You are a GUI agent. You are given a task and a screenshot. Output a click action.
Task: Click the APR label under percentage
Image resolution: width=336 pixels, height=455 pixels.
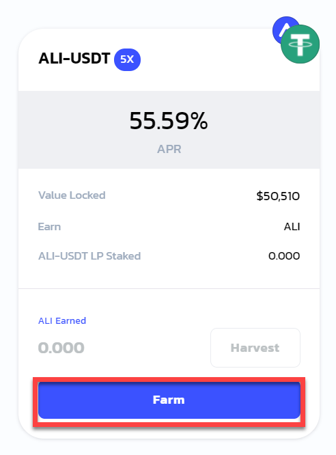(x=169, y=149)
